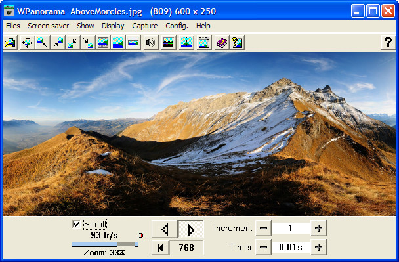Viewport: 399px width, 262px height.
Task: Minimize the WPanorama window
Action: click(x=358, y=11)
